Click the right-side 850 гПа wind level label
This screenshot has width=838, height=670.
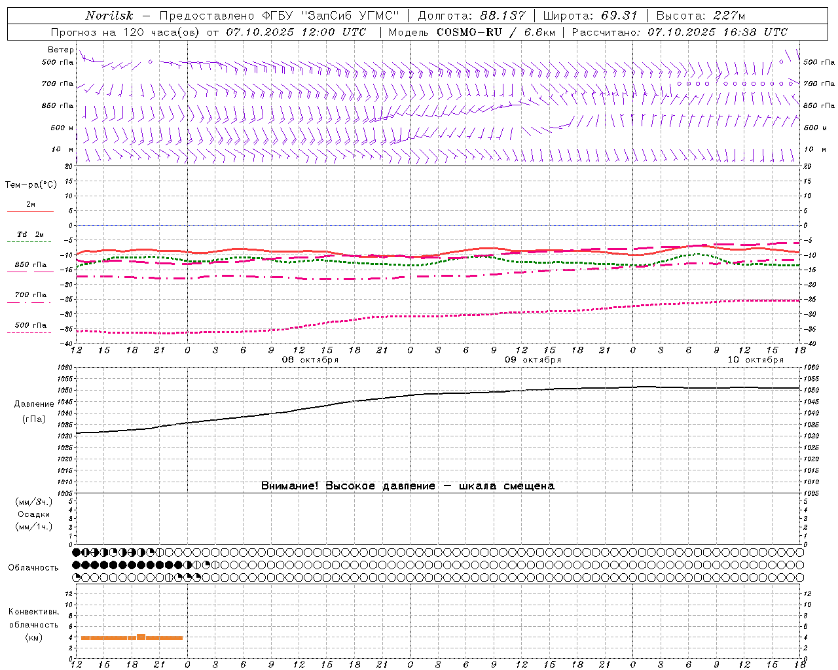point(819,105)
